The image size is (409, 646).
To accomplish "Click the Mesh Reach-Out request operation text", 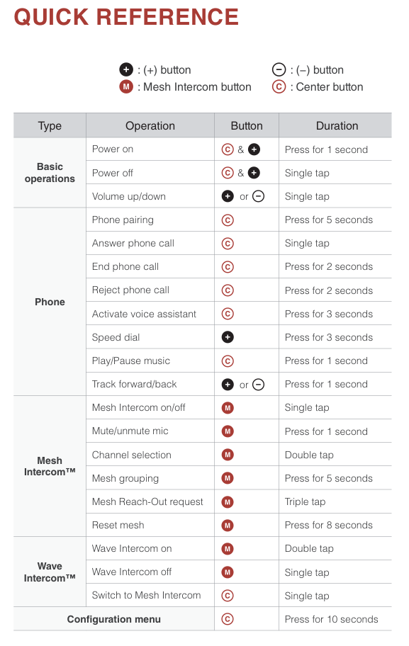I will (147, 501).
